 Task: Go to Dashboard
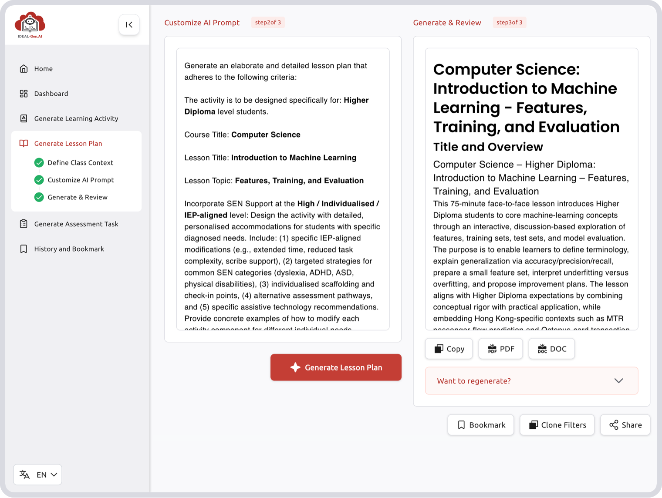coord(76,94)
